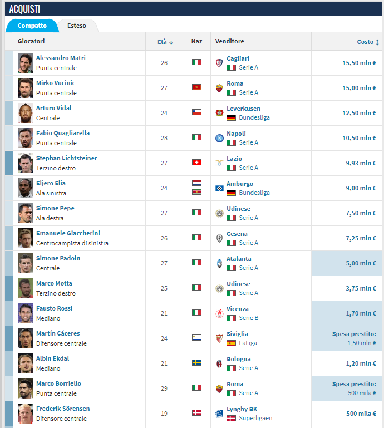Click Eljero Elia's portrait thumbnail
The height and width of the screenshot is (428, 384).
26,188
